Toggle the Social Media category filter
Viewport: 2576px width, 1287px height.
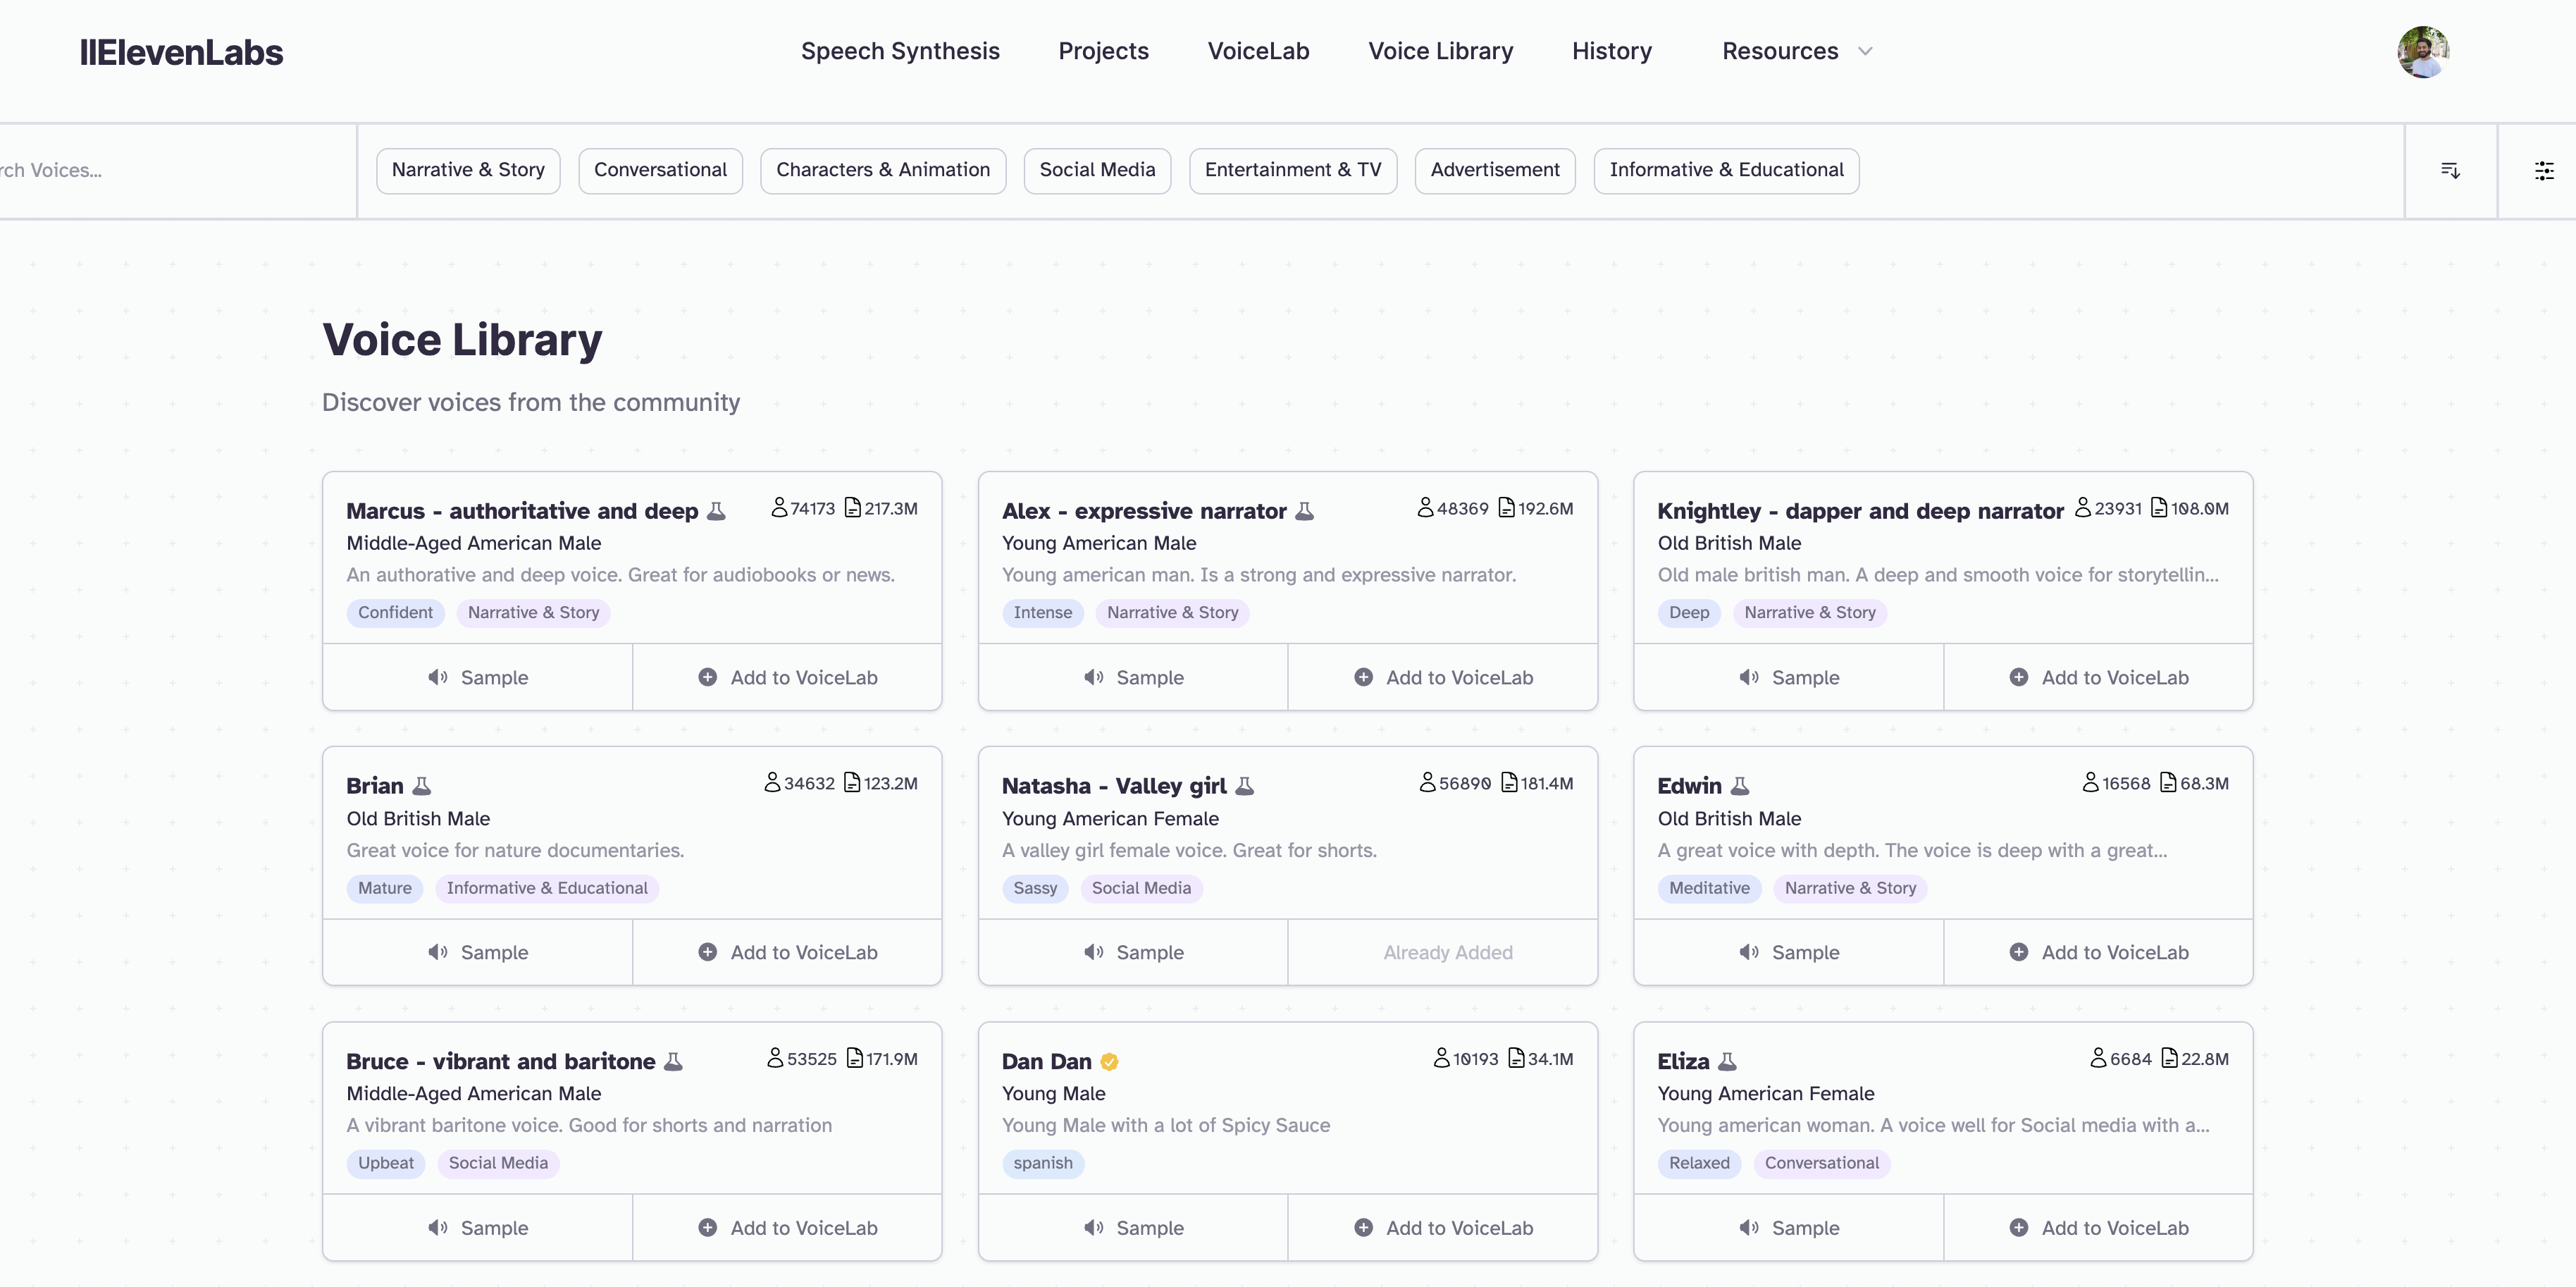pyautogui.click(x=1097, y=170)
